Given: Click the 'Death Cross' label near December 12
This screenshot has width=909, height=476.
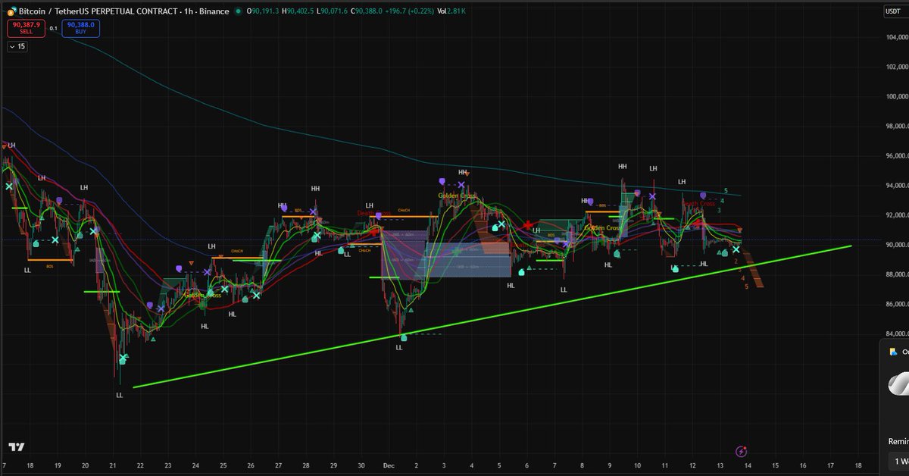Looking at the screenshot, I should pos(698,203).
